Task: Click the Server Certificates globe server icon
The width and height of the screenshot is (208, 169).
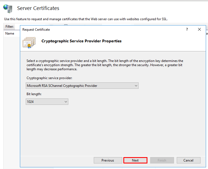Action: point(8,9)
